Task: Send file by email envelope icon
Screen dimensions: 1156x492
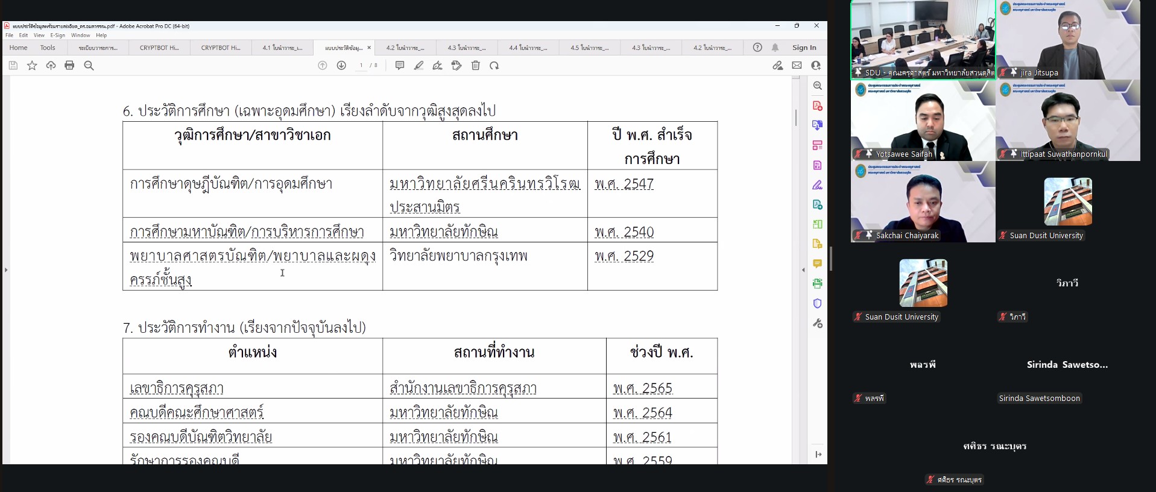Action: tap(797, 65)
